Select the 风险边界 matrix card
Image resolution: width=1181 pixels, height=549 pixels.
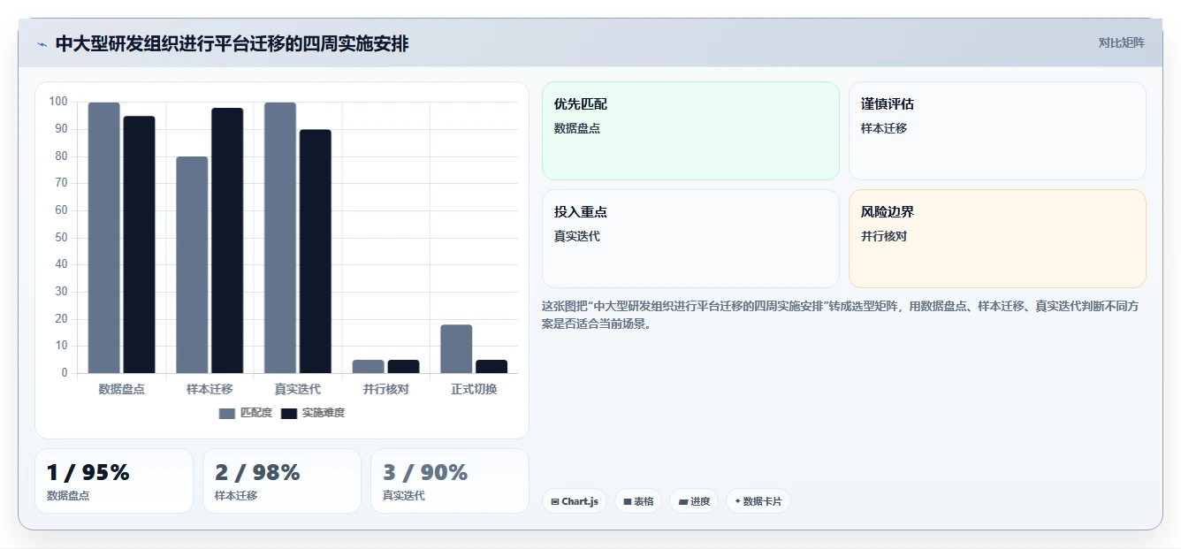click(997, 239)
